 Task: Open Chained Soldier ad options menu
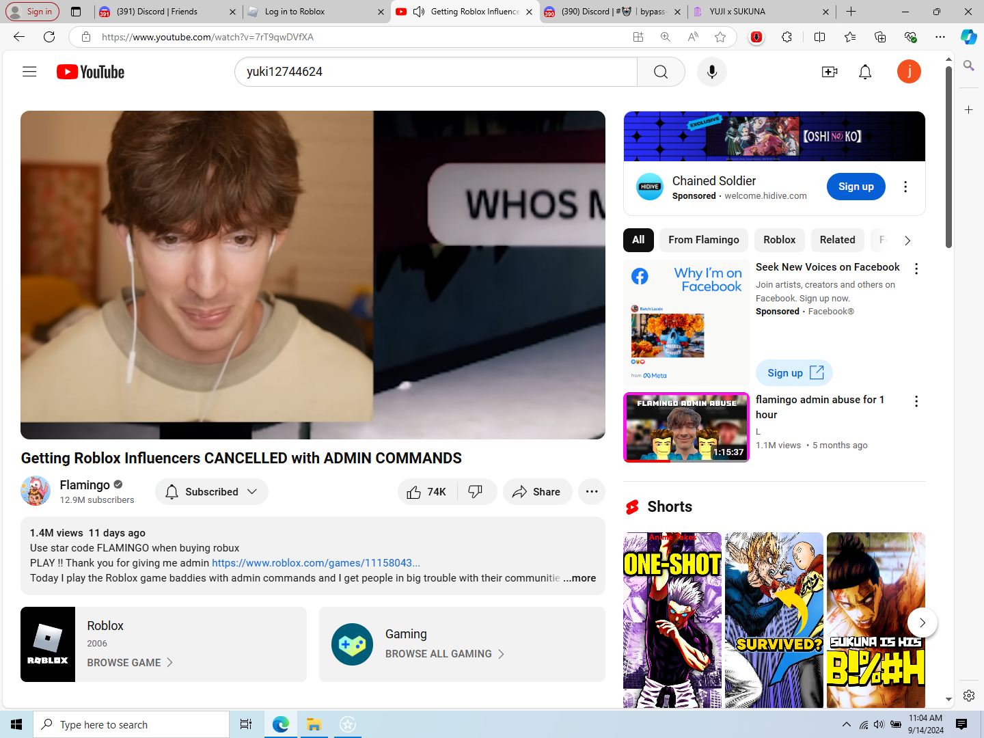tap(905, 187)
